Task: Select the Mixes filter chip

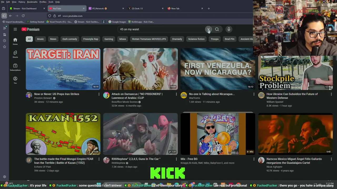Action: point(123,39)
